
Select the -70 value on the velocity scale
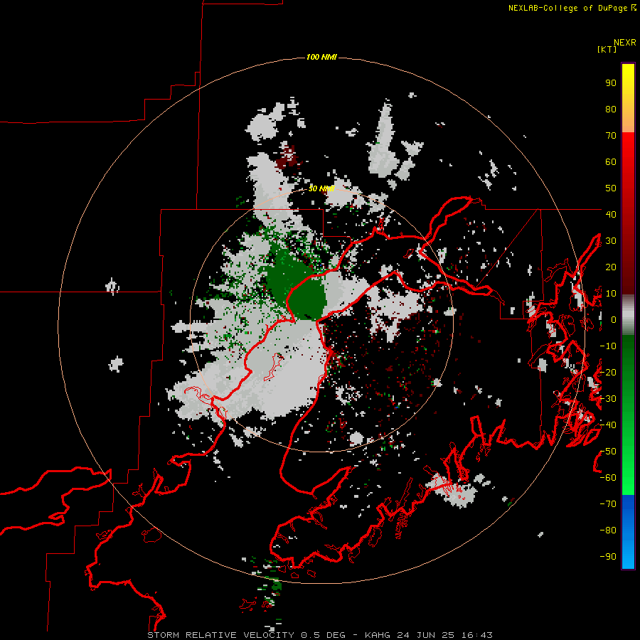click(x=608, y=504)
